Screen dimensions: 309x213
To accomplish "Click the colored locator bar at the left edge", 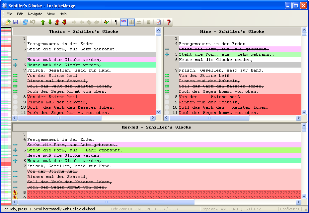I will 6,116.
